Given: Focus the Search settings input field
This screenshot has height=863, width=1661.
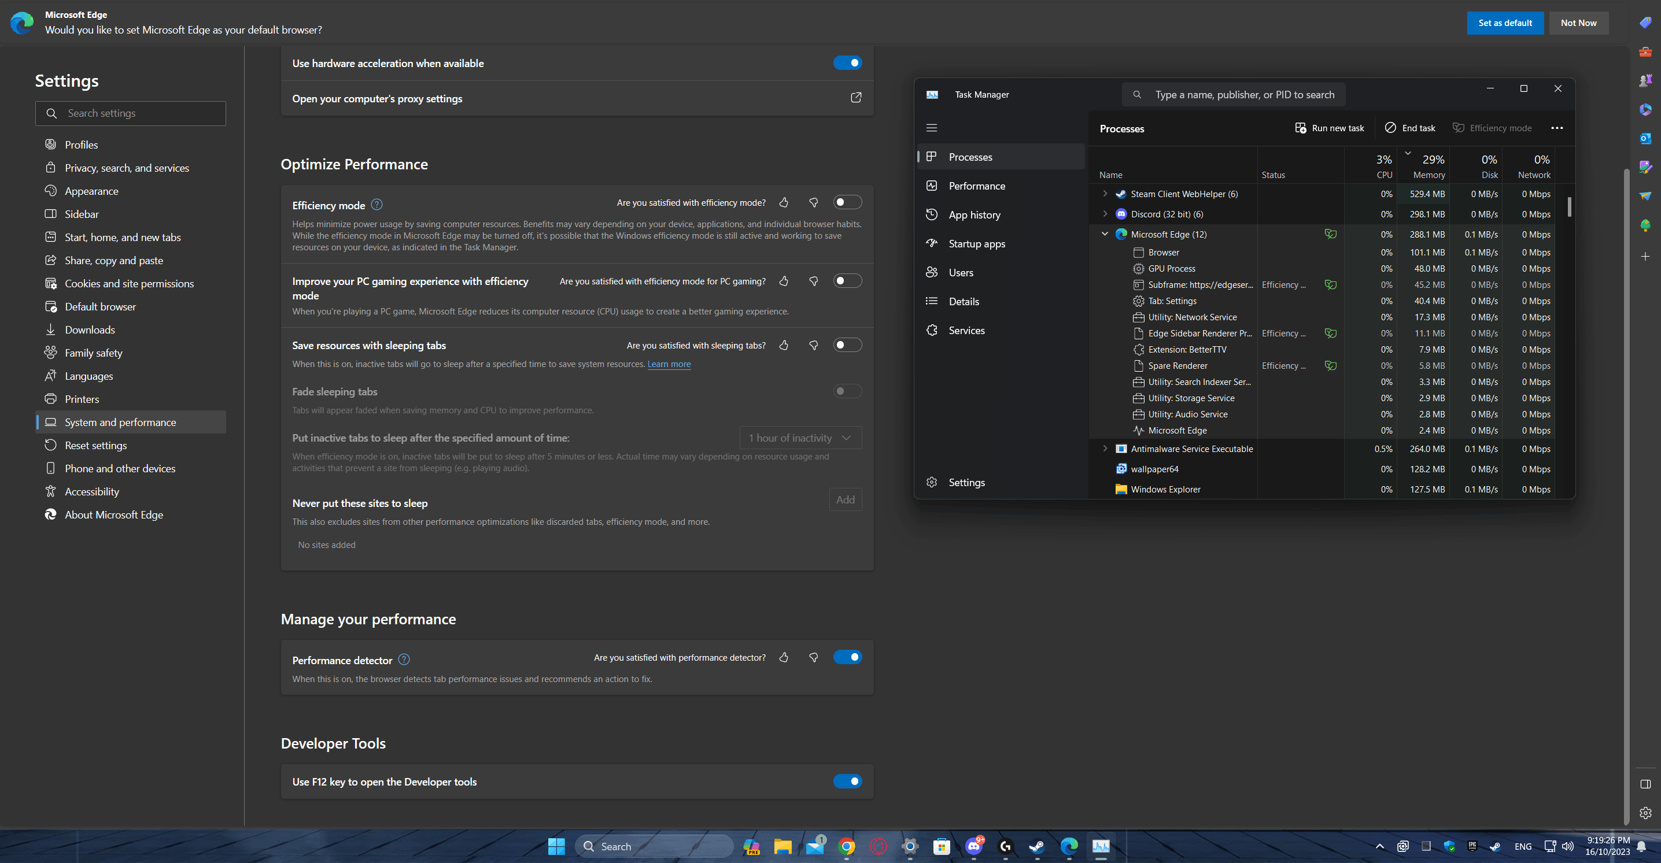Looking at the screenshot, I should (130, 113).
